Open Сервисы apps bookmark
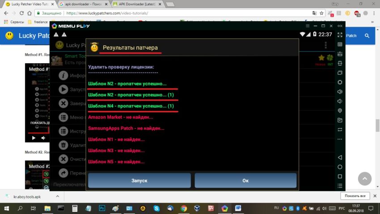The image size is (380, 214). tap(14, 22)
